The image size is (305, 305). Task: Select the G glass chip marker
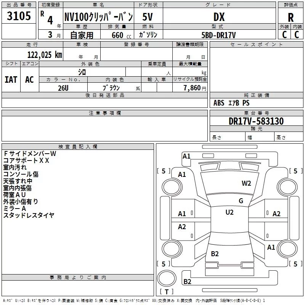coord(241,201)
